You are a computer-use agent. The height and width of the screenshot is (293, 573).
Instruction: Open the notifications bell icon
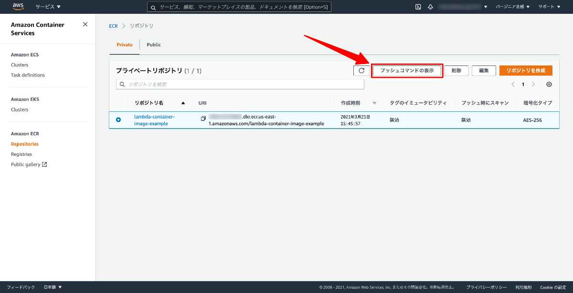point(431,7)
